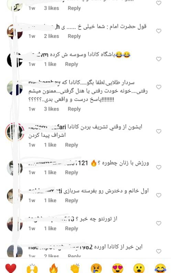This screenshot has width=171, height=273.
Task: Open the username ending in 1982
Action: point(60,247)
